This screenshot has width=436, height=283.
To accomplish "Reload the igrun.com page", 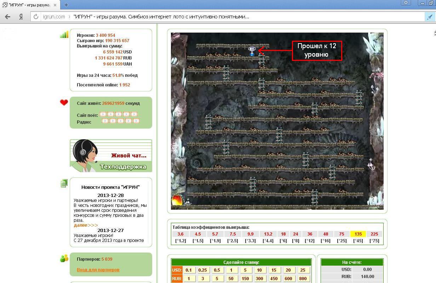I will (x=35, y=17).
